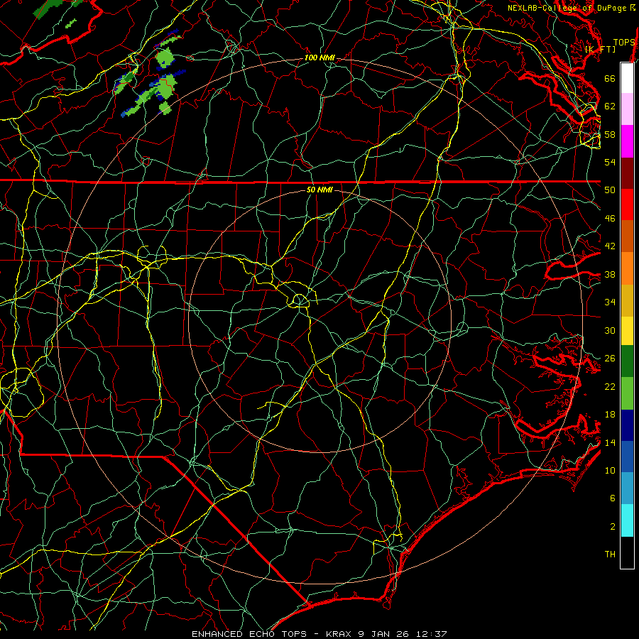
Task: Select the black TH band in the legend
Action: pyautogui.click(x=627, y=552)
